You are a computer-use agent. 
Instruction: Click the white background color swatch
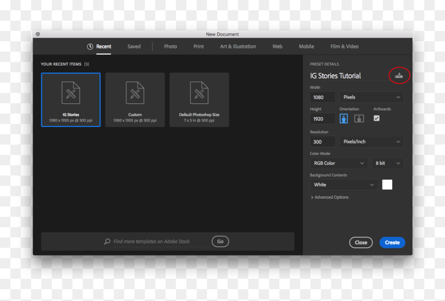(387, 185)
